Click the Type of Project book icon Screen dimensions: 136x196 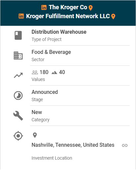pos(18,35)
